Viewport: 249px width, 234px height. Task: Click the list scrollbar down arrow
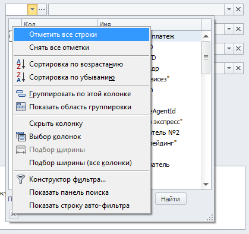coord(206,184)
